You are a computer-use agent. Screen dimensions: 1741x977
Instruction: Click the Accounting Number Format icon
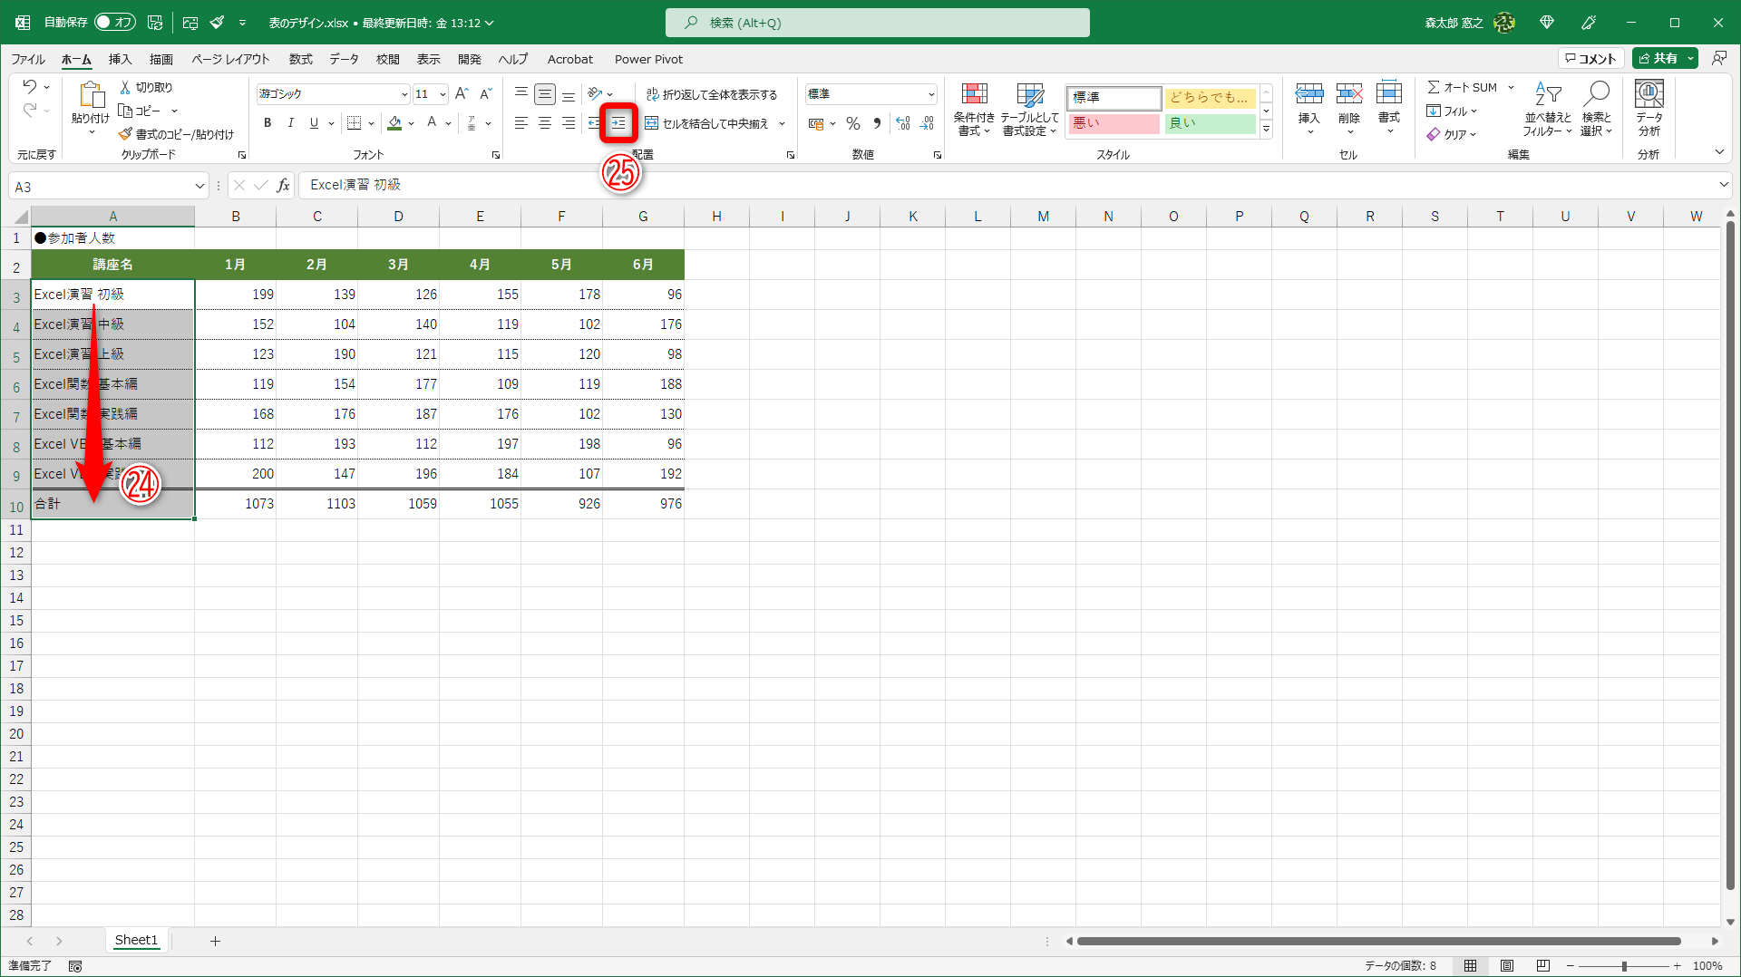pos(816,123)
